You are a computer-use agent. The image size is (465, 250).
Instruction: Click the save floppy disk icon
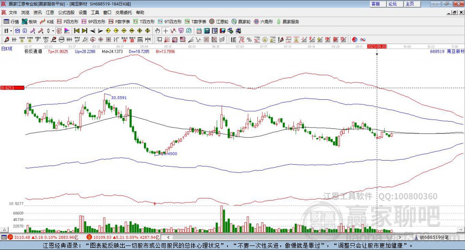tap(223, 31)
